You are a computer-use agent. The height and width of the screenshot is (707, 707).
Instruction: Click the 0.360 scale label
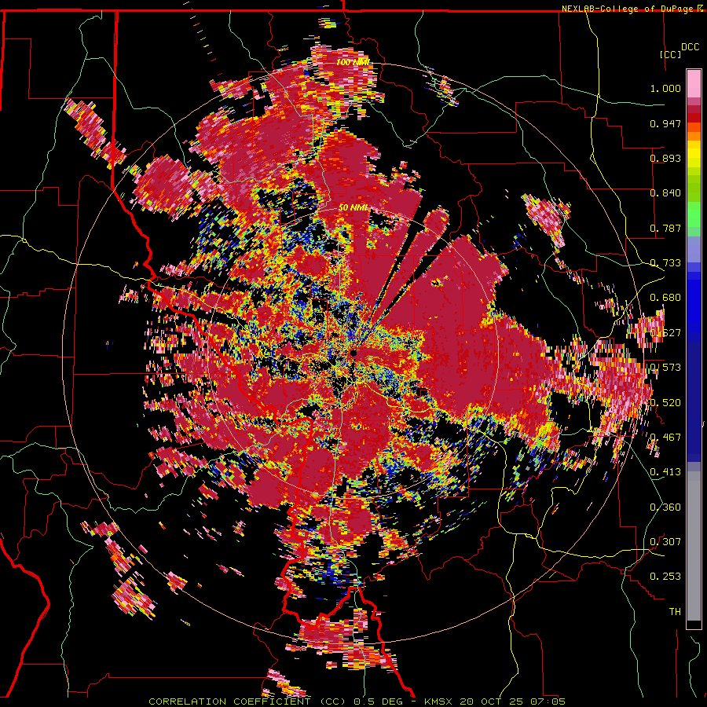[665, 507]
